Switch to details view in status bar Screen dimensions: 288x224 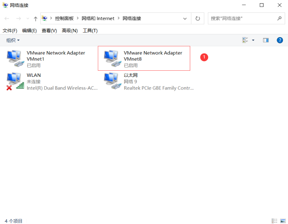click(274, 221)
